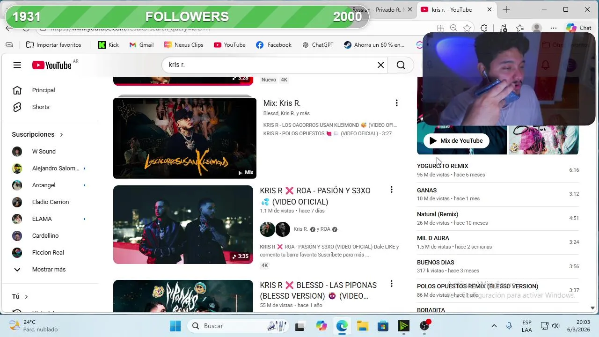
Task: Click Importar favoritos in bookmarks bar
Action: point(54,45)
